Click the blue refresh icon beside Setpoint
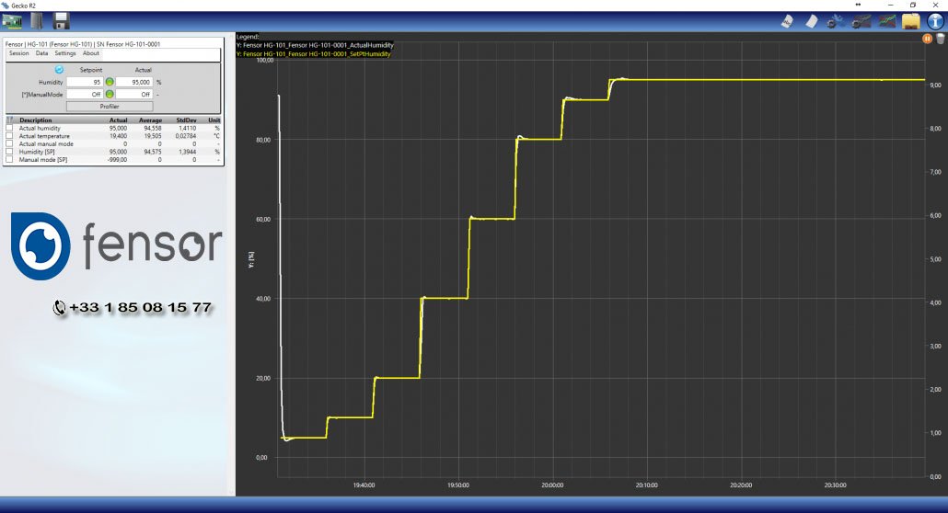This screenshot has height=513, width=948. [x=59, y=70]
